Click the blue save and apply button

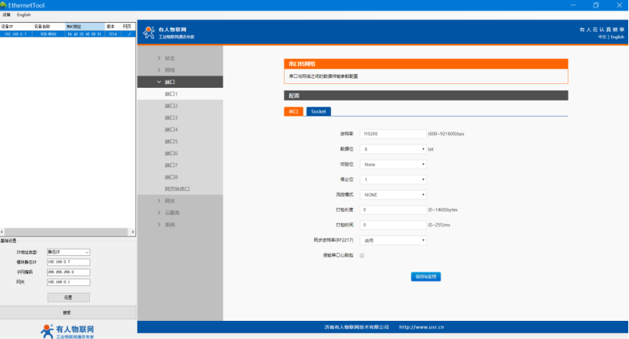[425, 276]
